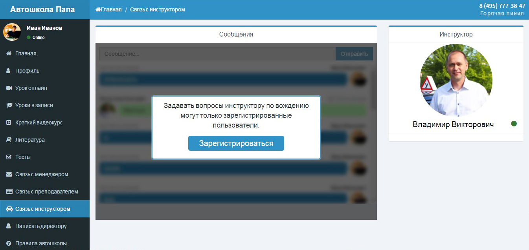Image resolution: width=529 pixels, height=250 pixels.
Task: Open the Тесты section
Action: pyautogui.click(x=45, y=157)
